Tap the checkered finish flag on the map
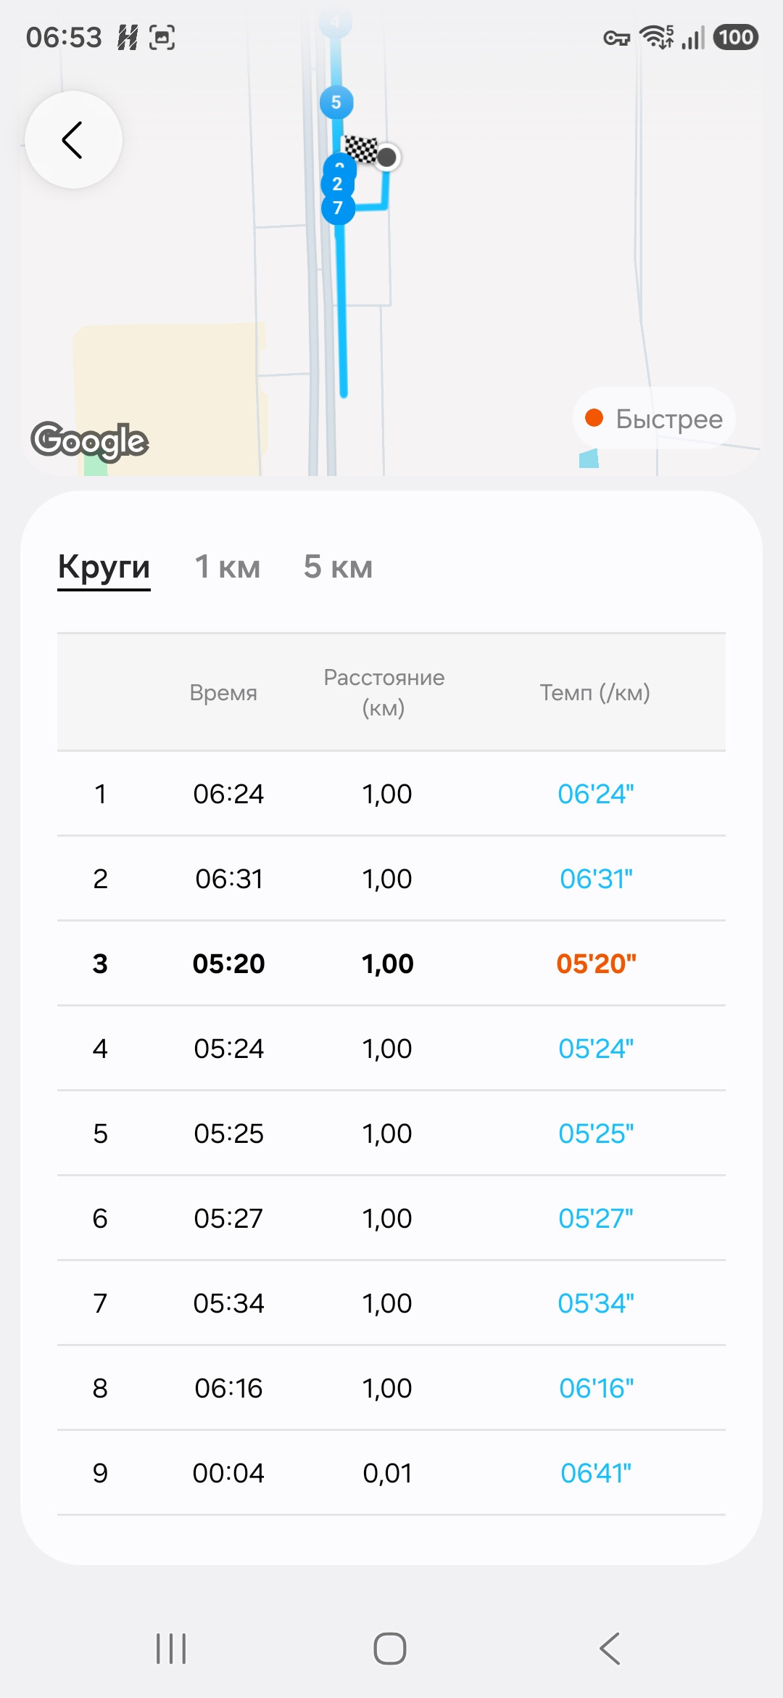Image resolution: width=783 pixels, height=1698 pixels. pyautogui.click(x=360, y=149)
